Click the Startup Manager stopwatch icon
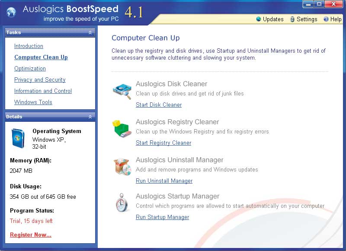The width and height of the screenshot is (346, 251). [122, 203]
